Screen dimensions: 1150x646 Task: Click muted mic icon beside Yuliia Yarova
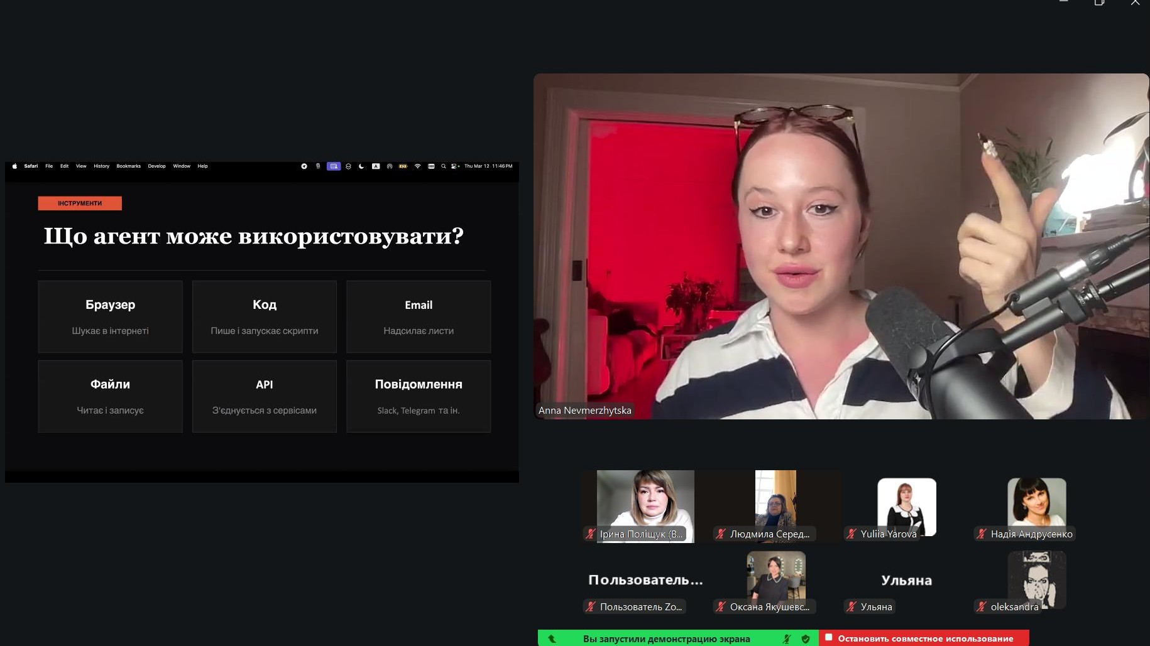(852, 534)
